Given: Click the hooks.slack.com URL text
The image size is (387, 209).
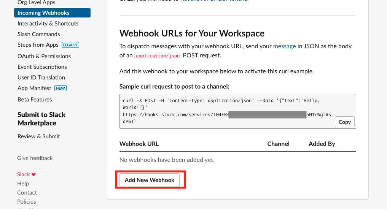Looking at the screenshot, I should (x=226, y=118).
